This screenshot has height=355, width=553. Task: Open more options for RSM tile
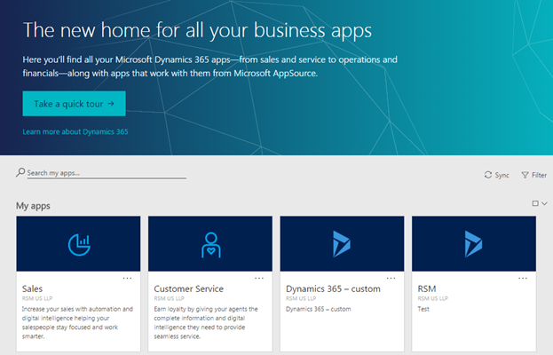[x=523, y=278]
